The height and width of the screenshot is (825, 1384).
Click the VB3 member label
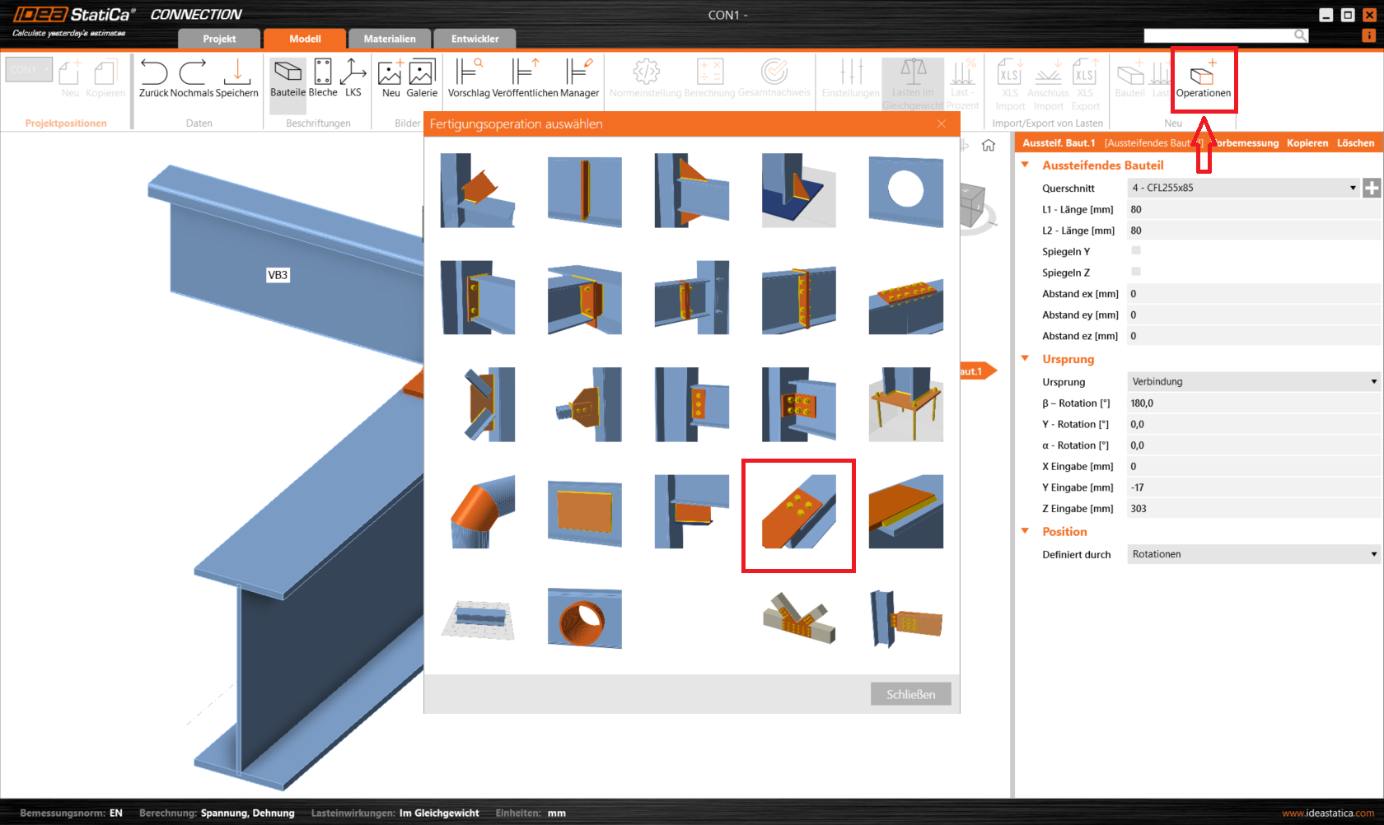pos(278,275)
